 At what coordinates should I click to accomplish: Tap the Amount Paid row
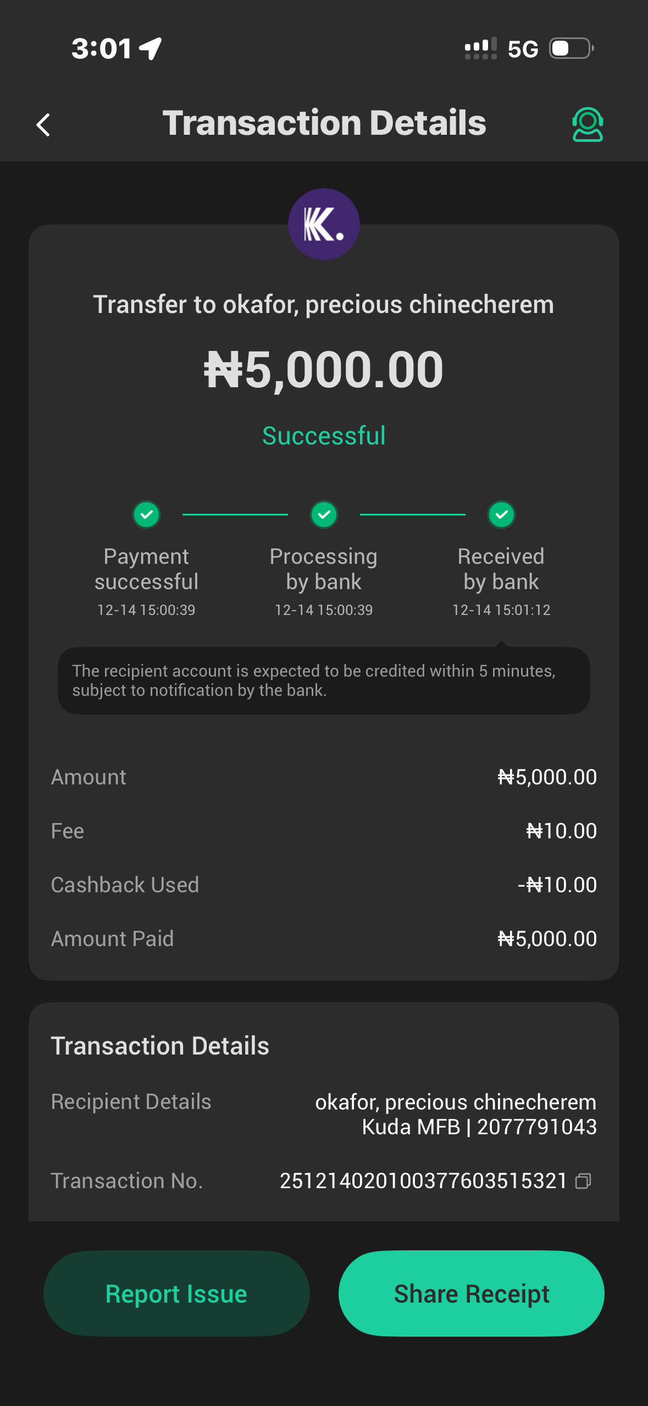coord(324,938)
